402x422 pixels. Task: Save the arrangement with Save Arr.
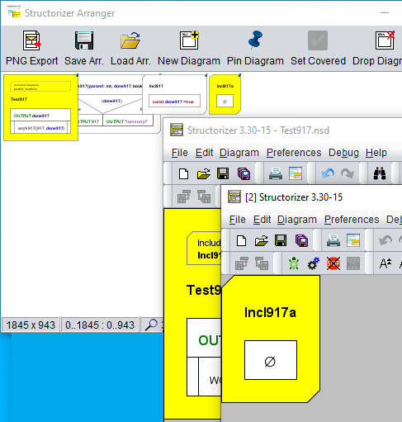pyautogui.click(x=84, y=40)
